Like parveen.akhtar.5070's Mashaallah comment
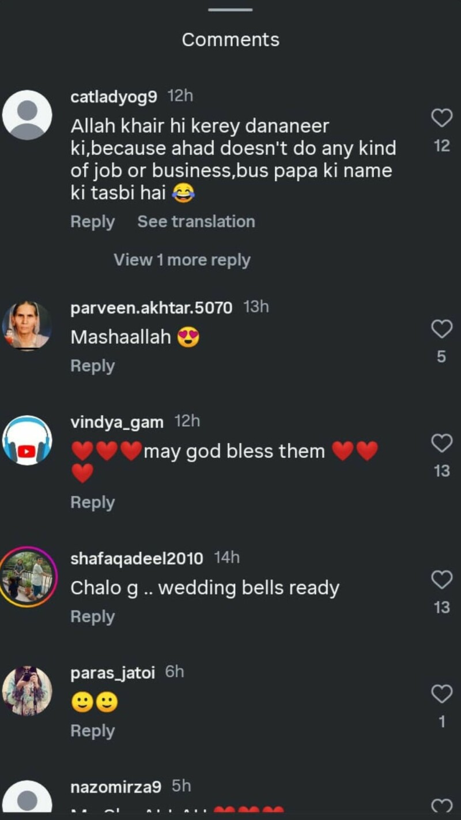Viewport: 461px width, 820px height. click(441, 329)
